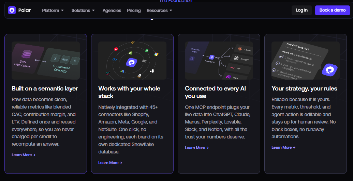
Task: Expand the Solutions dropdown arrow
Action: [x=93, y=10]
